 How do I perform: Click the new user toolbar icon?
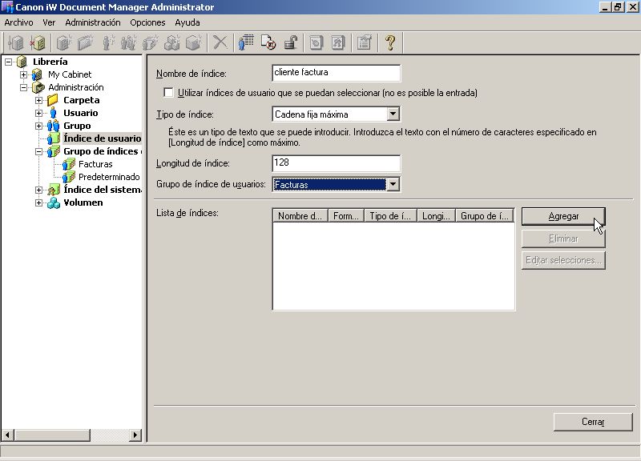click(x=107, y=42)
